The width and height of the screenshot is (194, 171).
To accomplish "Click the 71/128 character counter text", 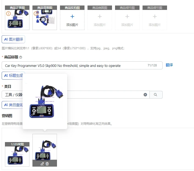I will [152, 65].
